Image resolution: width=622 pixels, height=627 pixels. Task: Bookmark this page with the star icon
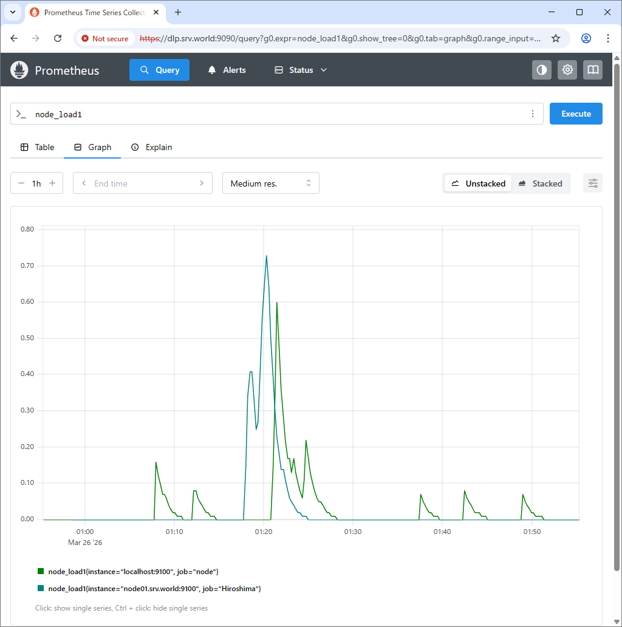click(x=556, y=38)
